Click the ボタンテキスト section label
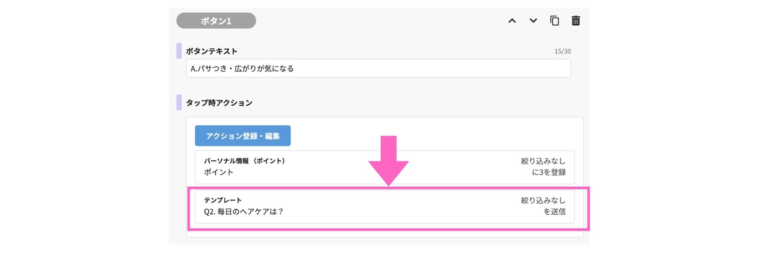This screenshot has width=759, height=253. (x=211, y=51)
